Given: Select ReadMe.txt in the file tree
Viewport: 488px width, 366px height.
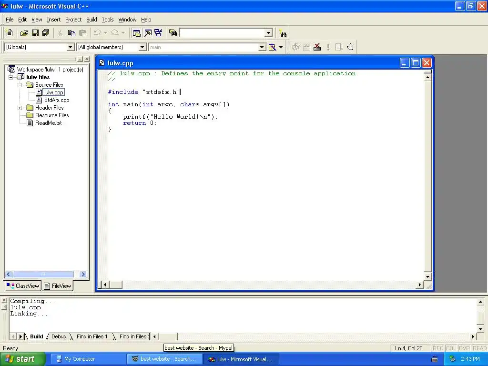Looking at the screenshot, I should (x=48, y=123).
